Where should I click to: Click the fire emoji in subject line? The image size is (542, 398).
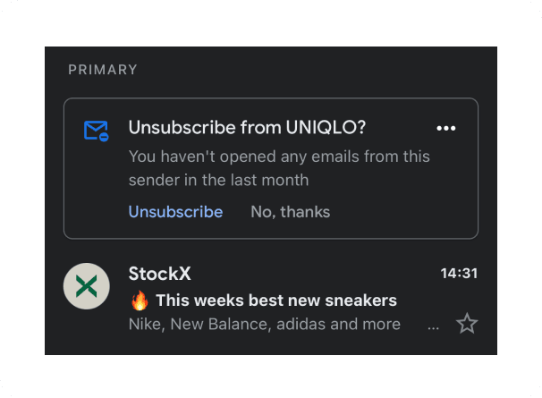pyautogui.click(x=139, y=301)
